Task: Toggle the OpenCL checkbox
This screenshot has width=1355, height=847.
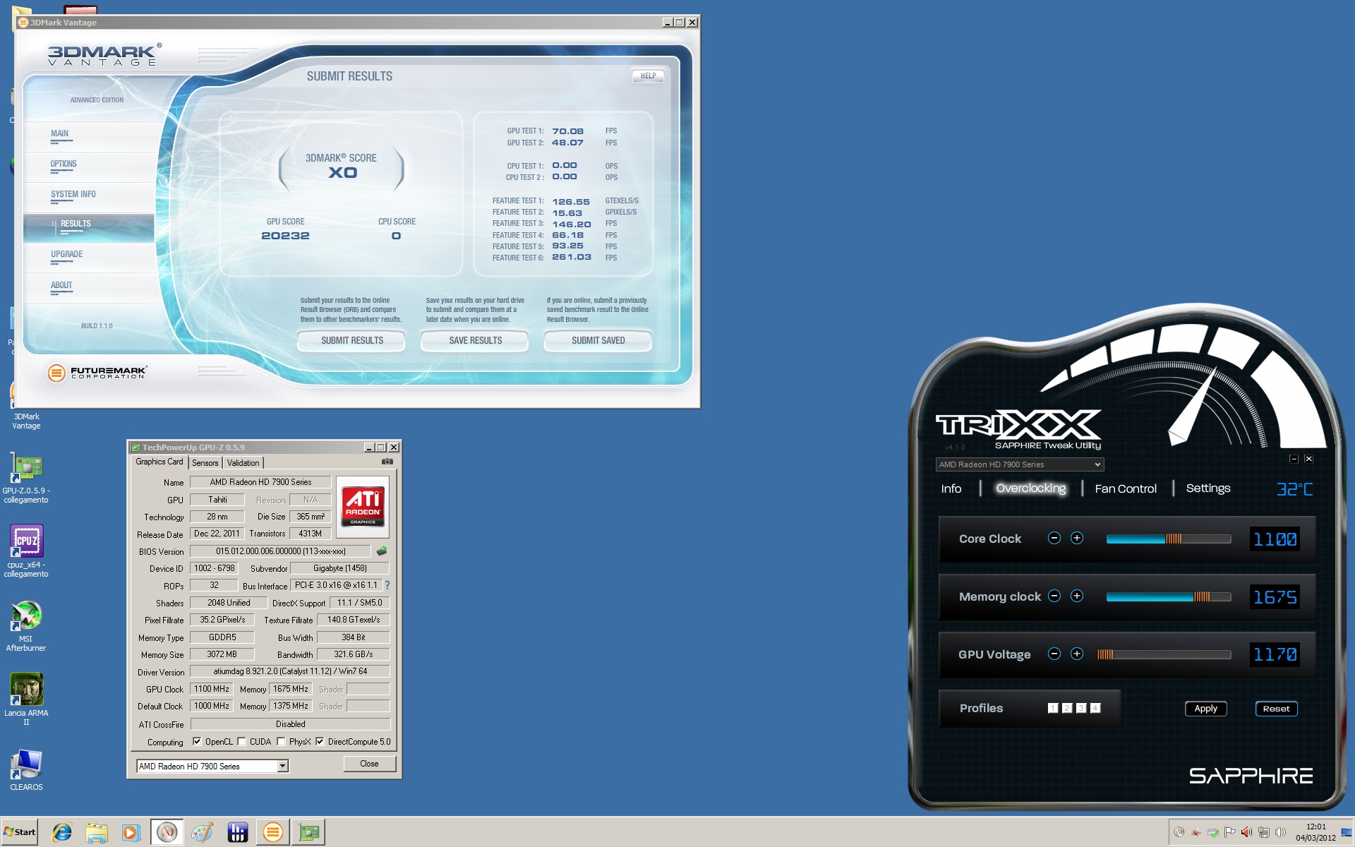Action: (197, 741)
